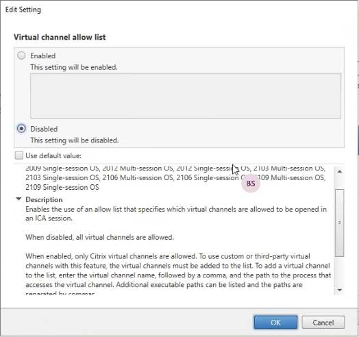
Task: Click the Virtual channel allow list heading
Action: (x=60, y=37)
